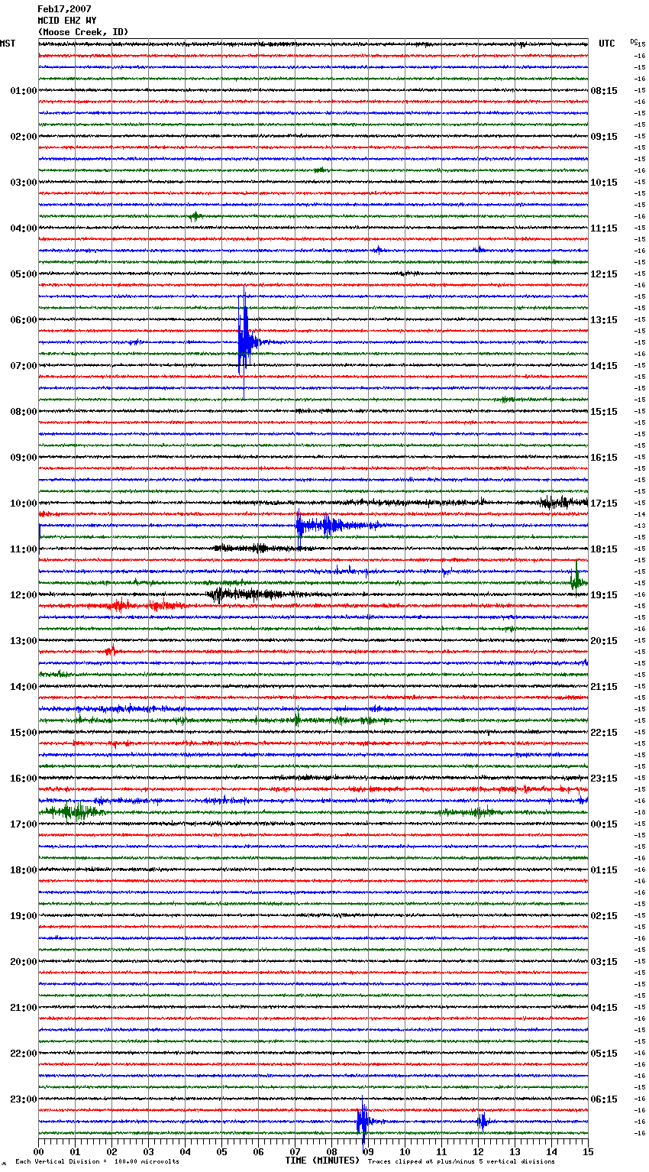Click the 12:15 UTC time label

[x=604, y=274]
